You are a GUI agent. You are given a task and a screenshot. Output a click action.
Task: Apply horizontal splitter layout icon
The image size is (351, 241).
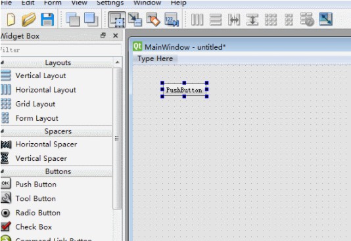234,20
